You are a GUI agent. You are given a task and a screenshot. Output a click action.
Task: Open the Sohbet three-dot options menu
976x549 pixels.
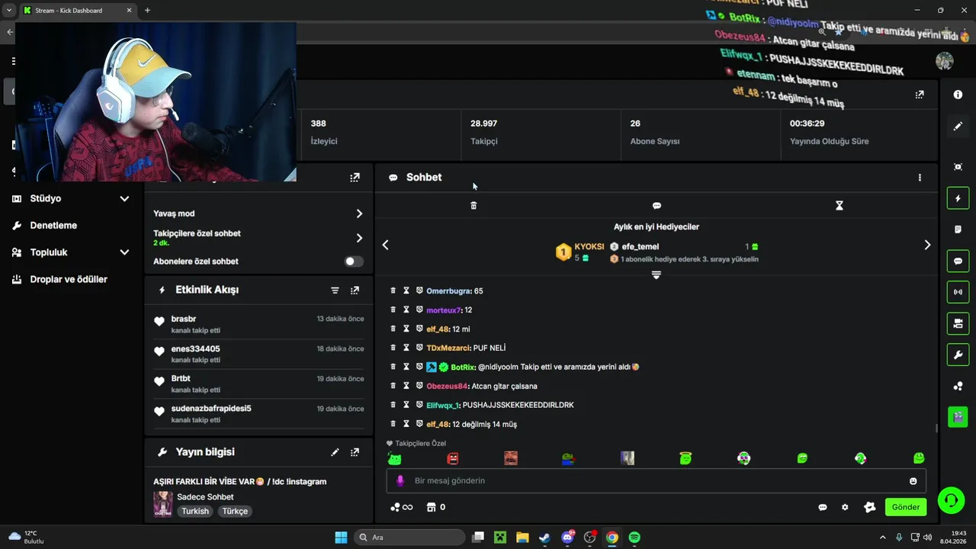[x=920, y=178]
